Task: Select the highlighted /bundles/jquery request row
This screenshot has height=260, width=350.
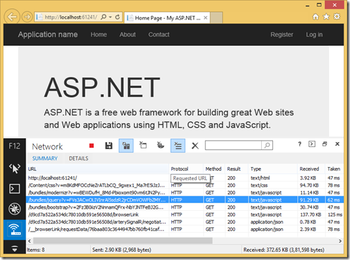Action: click(185, 200)
